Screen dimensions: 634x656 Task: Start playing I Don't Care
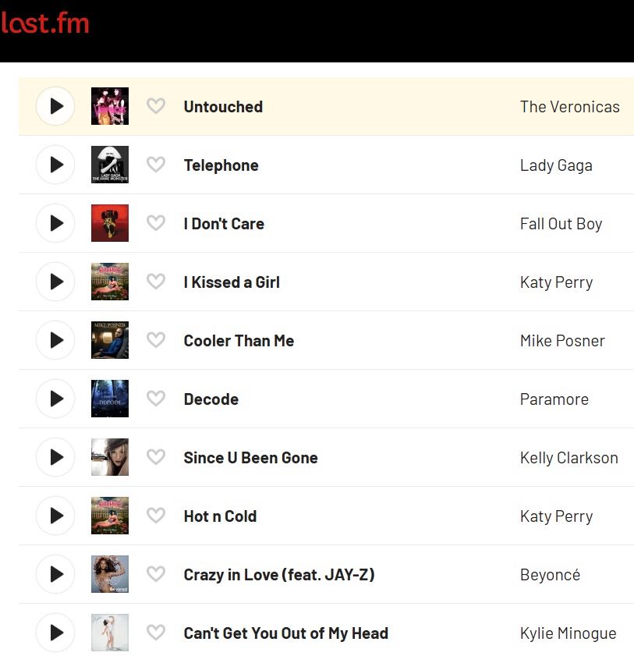point(55,223)
